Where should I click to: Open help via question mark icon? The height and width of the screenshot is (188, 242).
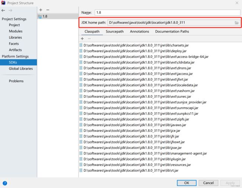coord(5,183)
